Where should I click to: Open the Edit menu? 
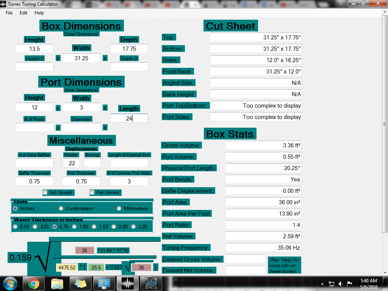click(x=23, y=13)
